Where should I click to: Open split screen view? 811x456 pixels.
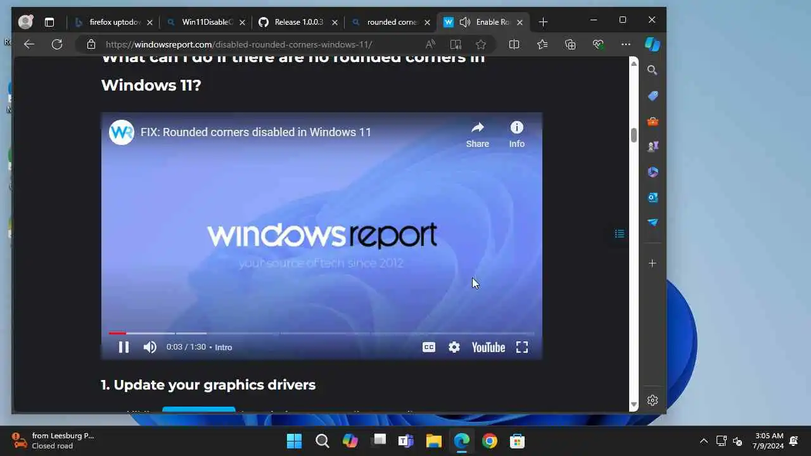[514, 44]
